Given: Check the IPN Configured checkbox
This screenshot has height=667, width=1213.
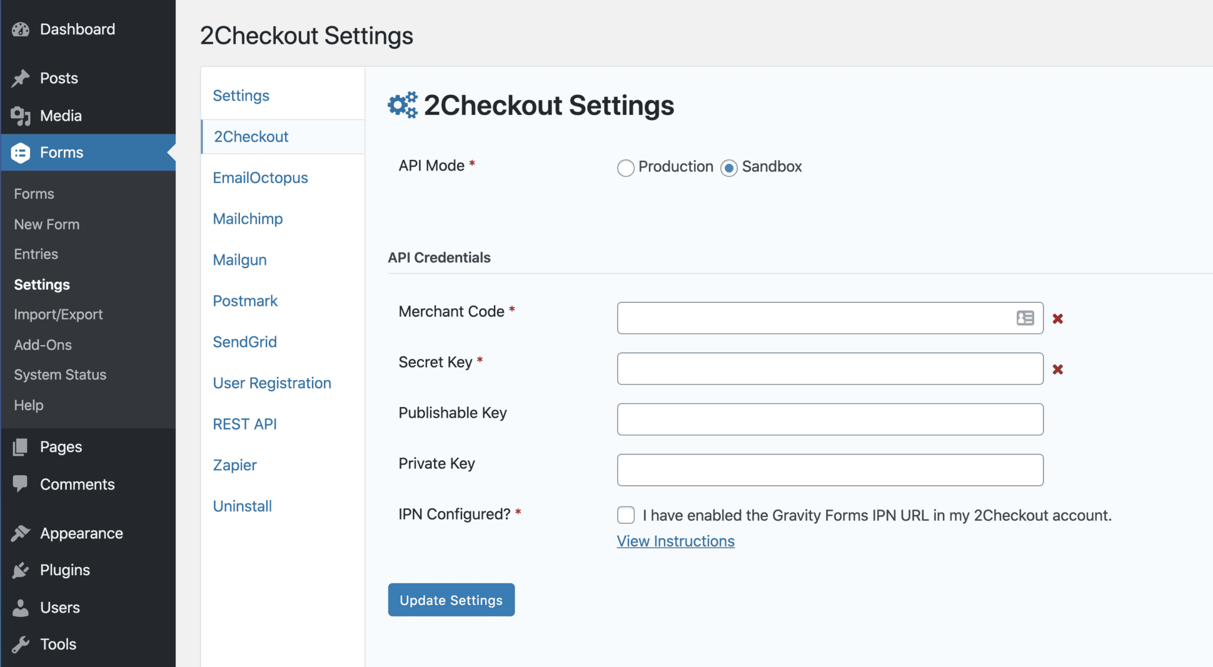Looking at the screenshot, I should [626, 515].
